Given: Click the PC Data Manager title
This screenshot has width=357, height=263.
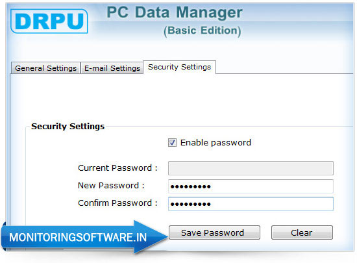Looking at the screenshot, I should pos(175,12).
